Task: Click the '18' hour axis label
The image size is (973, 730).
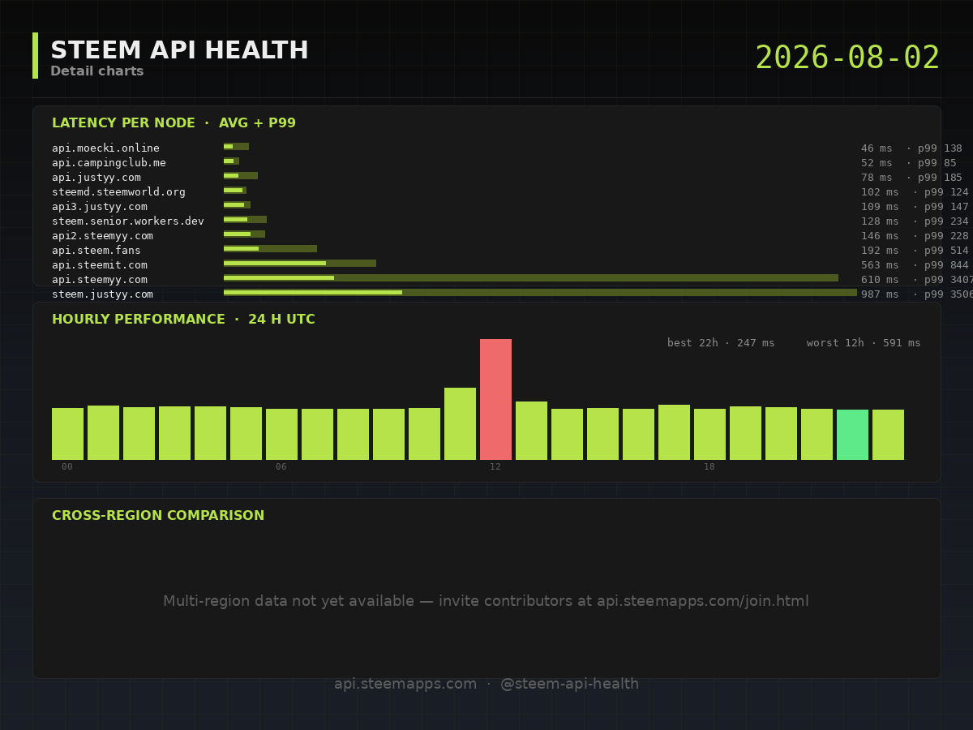Action: click(x=709, y=467)
